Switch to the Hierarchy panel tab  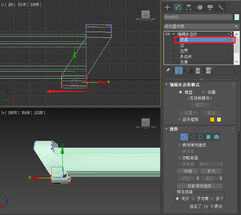pyautogui.click(x=189, y=7)
